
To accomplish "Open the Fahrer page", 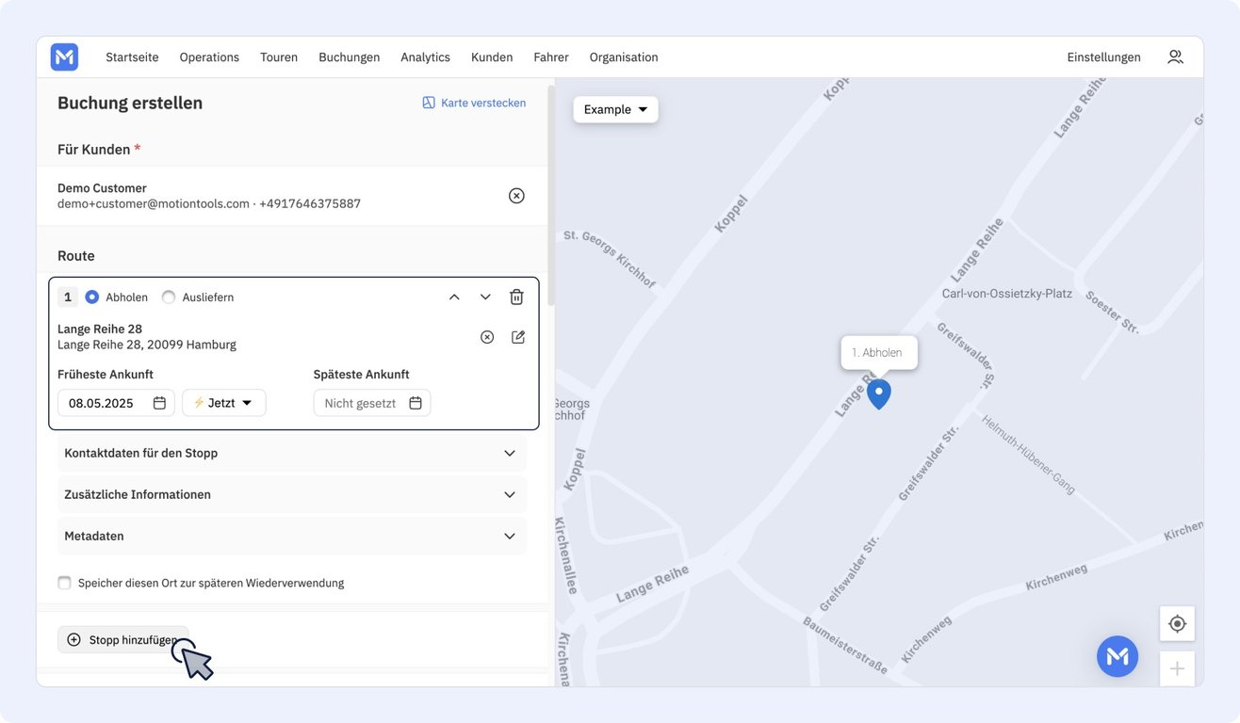I will tap(551, 57).
